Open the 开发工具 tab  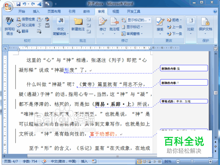tap(134, 11)
